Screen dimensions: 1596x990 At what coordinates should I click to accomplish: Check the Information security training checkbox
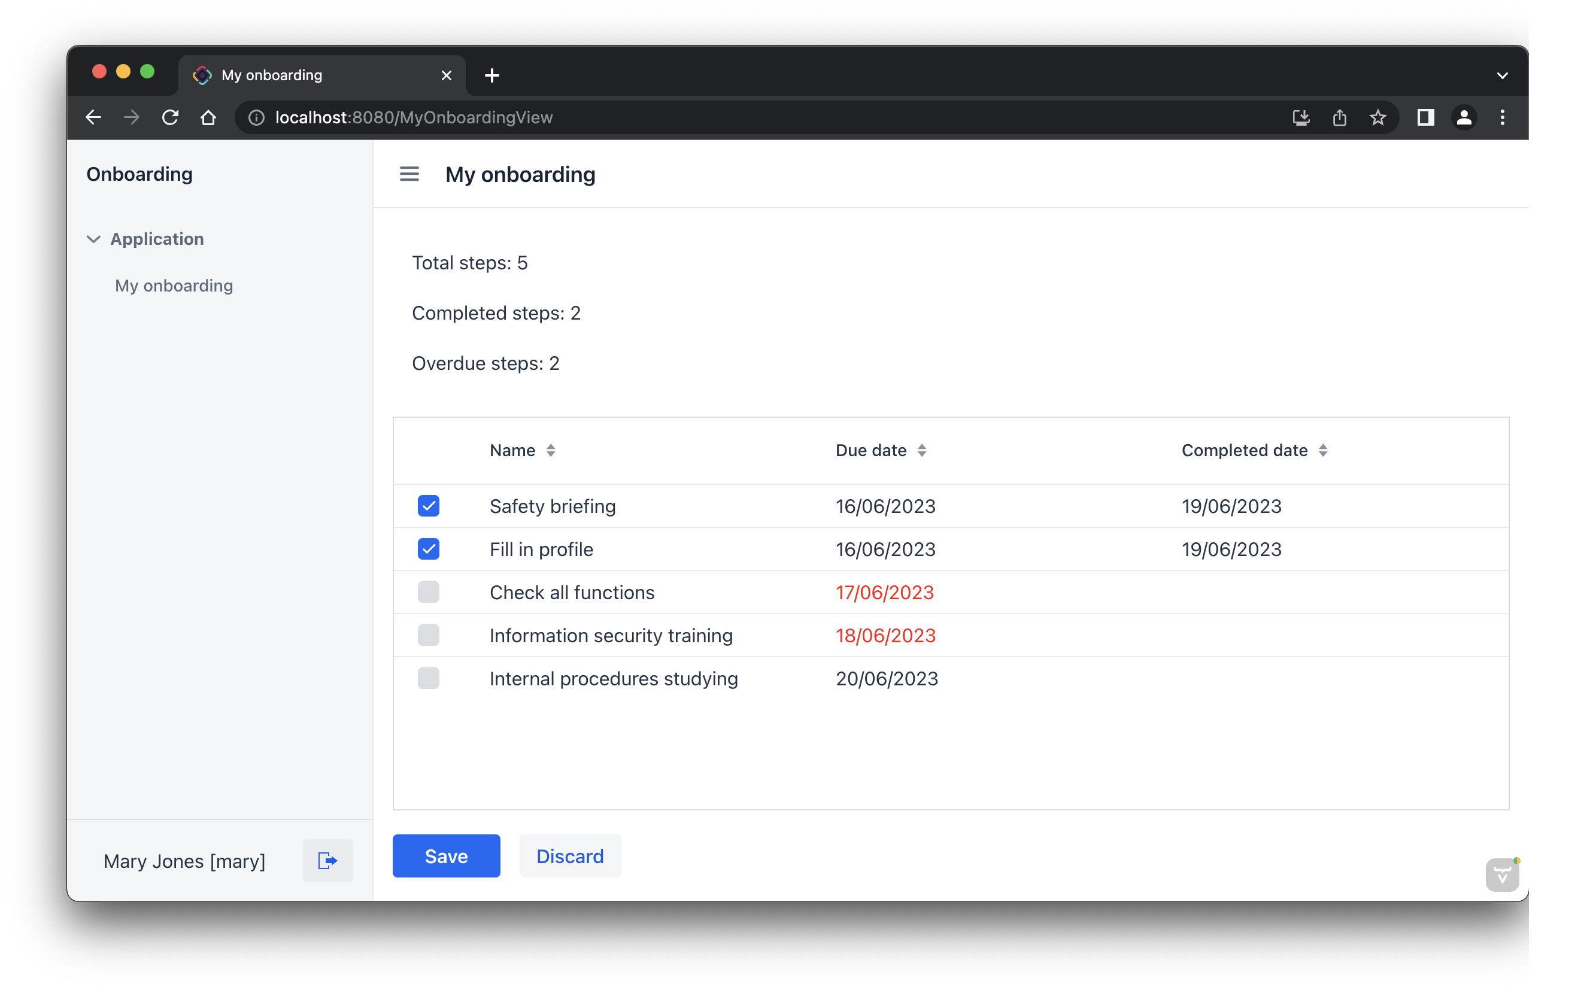coord(428,634)
